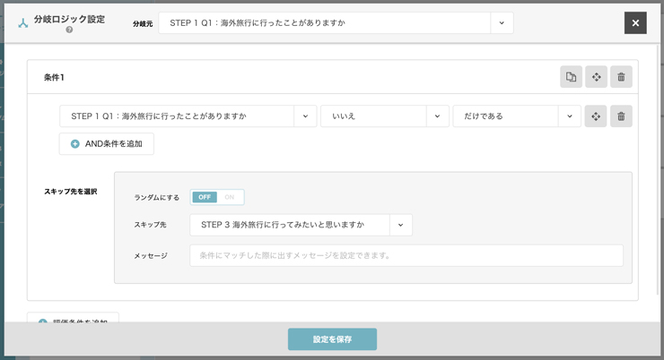Click the AND条件を追加 button
664x360 pixels.
[107, 144]
